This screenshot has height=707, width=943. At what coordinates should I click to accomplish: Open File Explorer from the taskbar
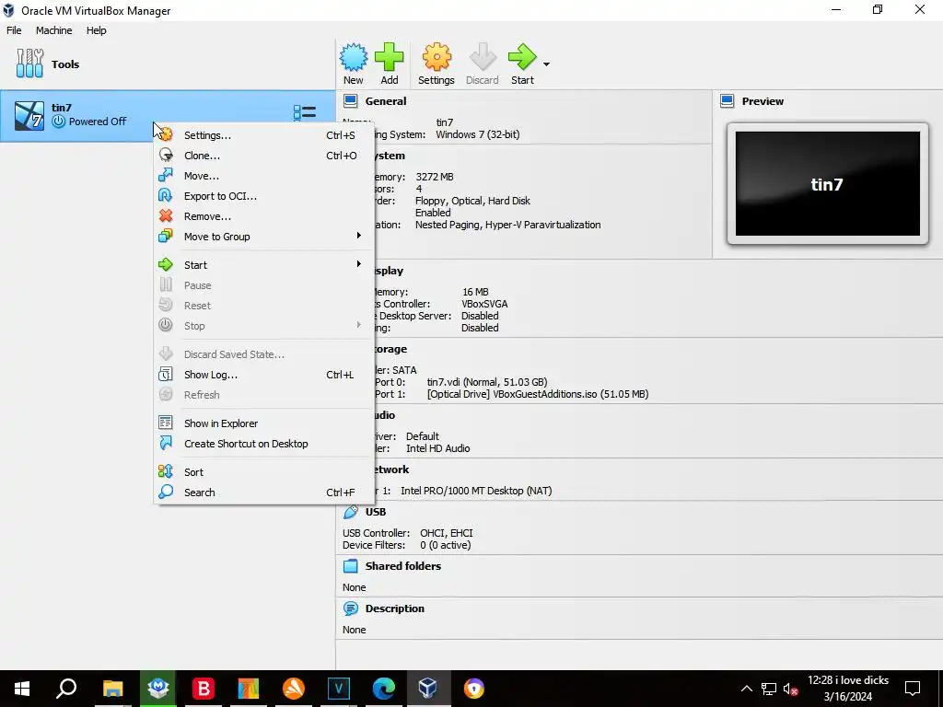click(112, 689)
